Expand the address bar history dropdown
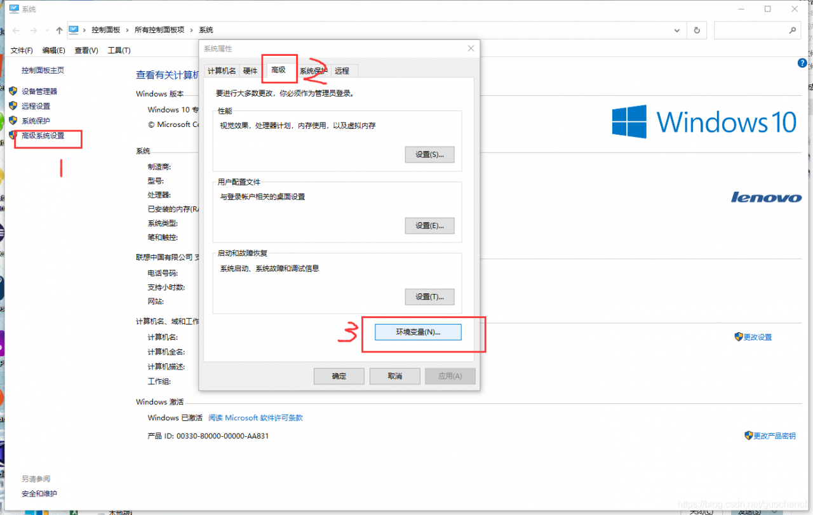Viewport: 813px width, 515px height. pos(677,30)
